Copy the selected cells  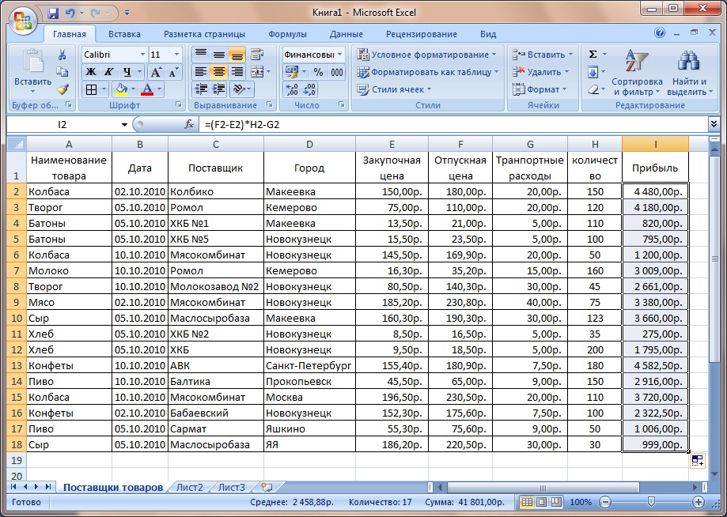62,72
